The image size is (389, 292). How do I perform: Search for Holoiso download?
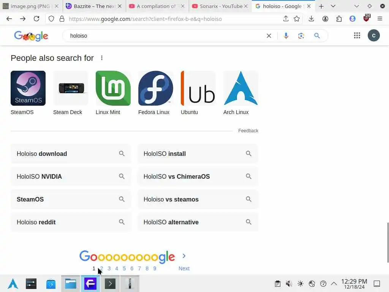point(71,154)
